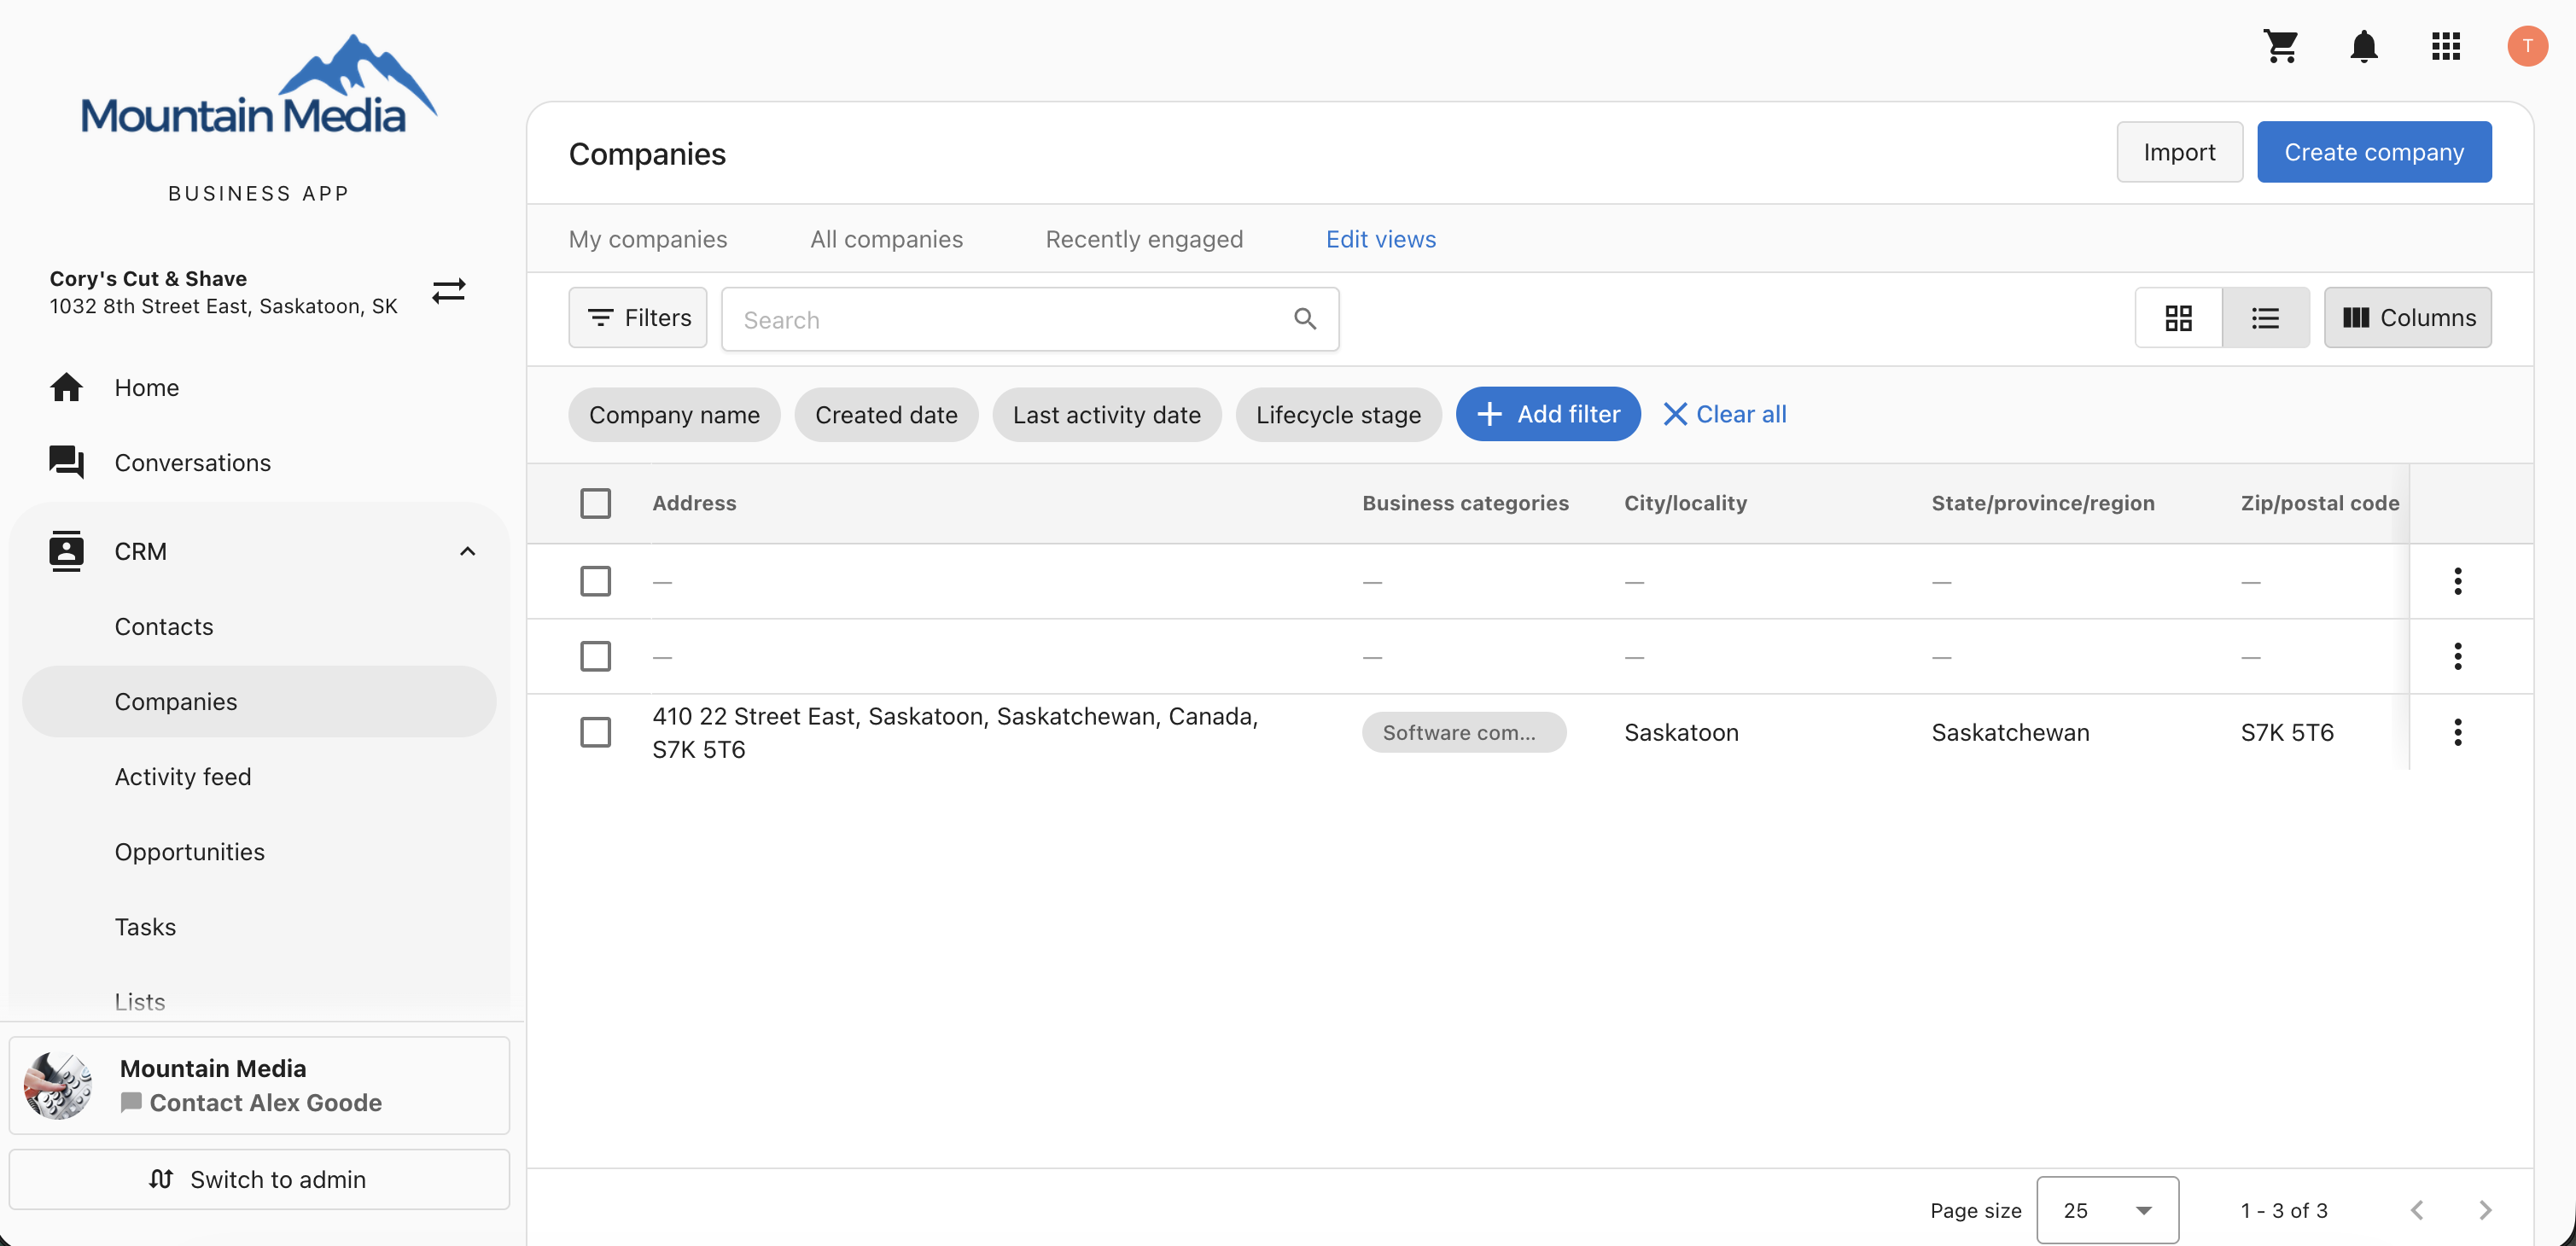This screenshot has width=2576, height=1246.
Task: Click Switch to admin button
Action: click(x=259, y=1179)
